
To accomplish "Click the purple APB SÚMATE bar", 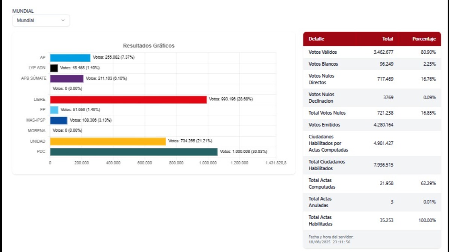I will tap(67, 78).
